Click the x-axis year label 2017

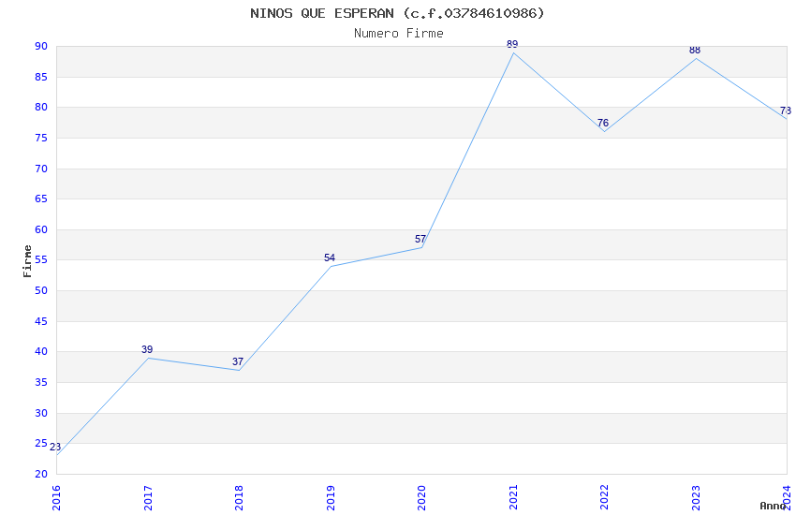coord(148,497)
